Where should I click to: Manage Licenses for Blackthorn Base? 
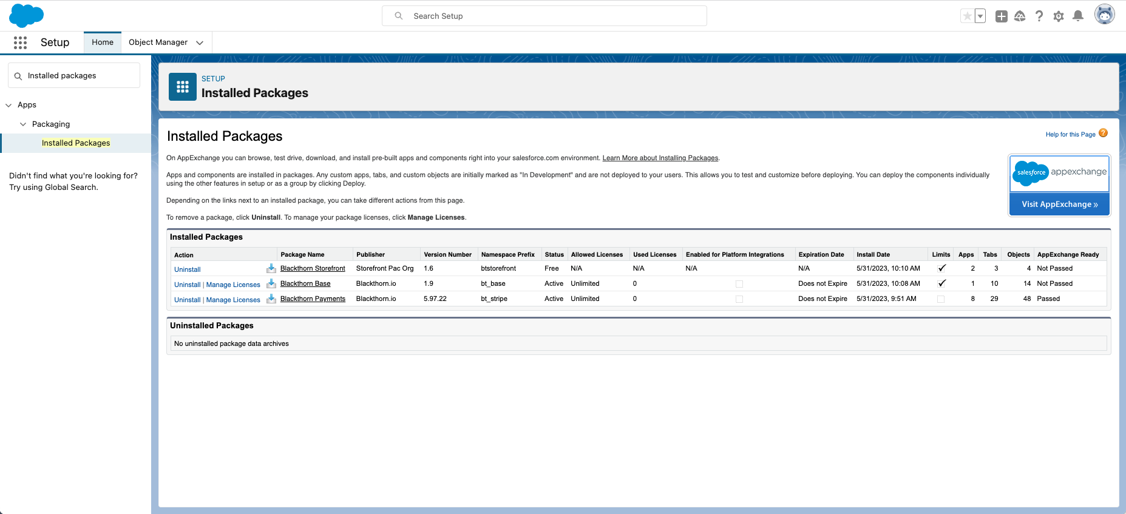(233, 285)
